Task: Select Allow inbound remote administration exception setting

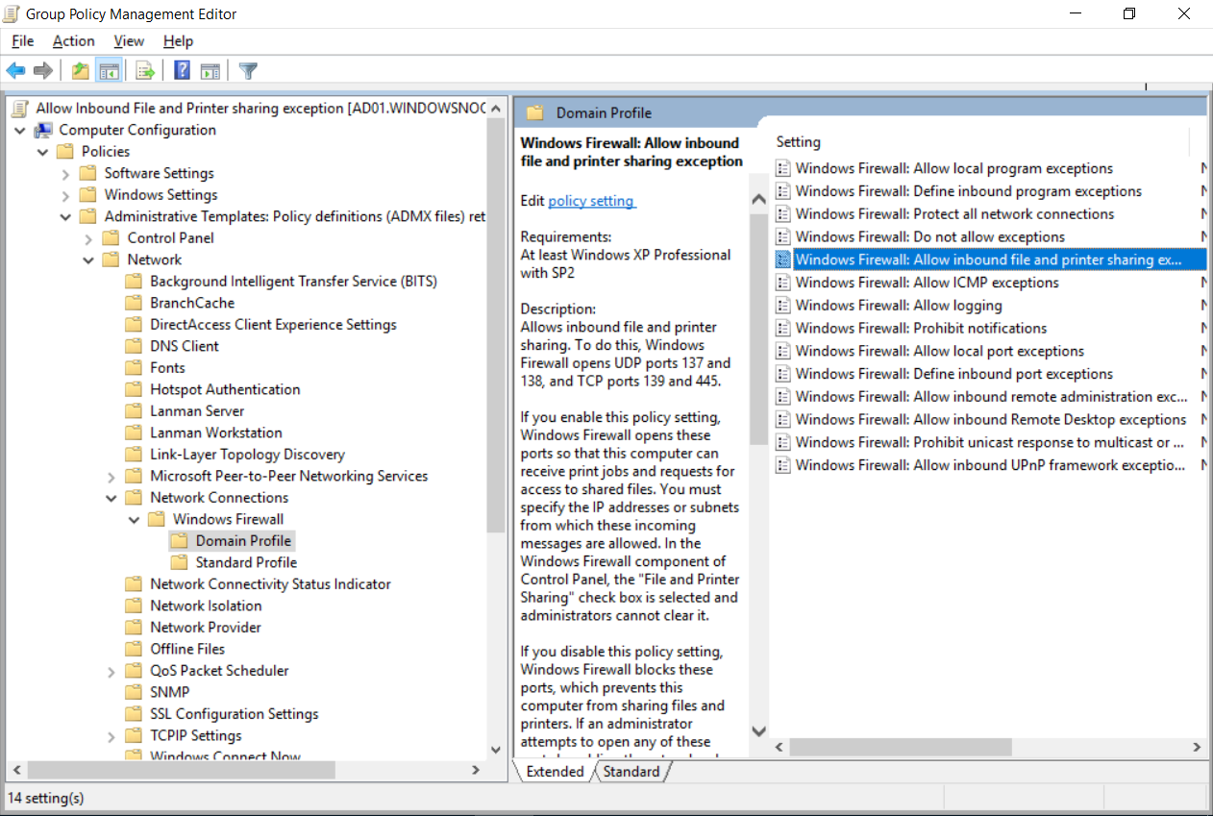Action: [x=991, y=397]
